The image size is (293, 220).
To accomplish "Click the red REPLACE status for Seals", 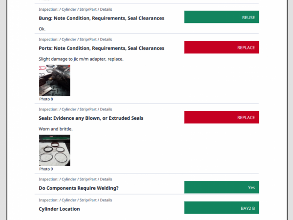I will 221,117.
